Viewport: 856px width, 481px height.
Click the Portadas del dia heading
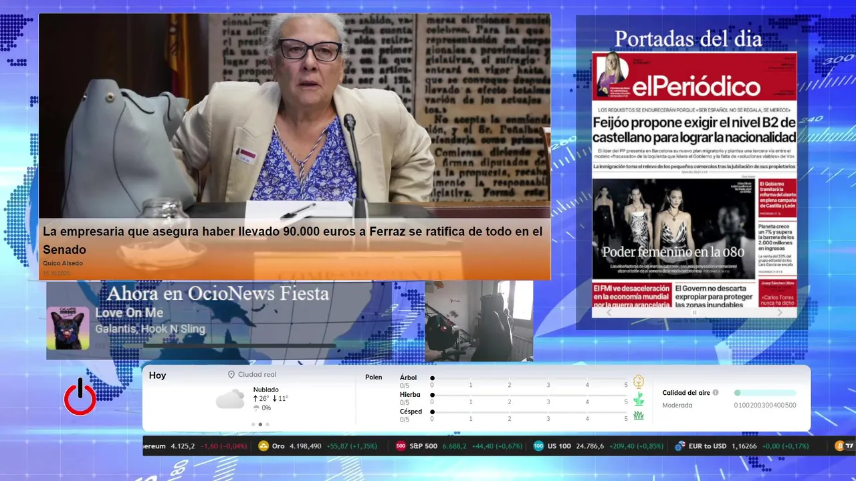point(688,39)
